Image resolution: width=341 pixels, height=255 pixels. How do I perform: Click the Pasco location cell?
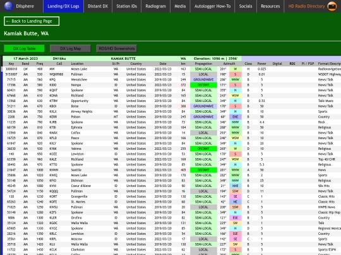pos(75,138)
